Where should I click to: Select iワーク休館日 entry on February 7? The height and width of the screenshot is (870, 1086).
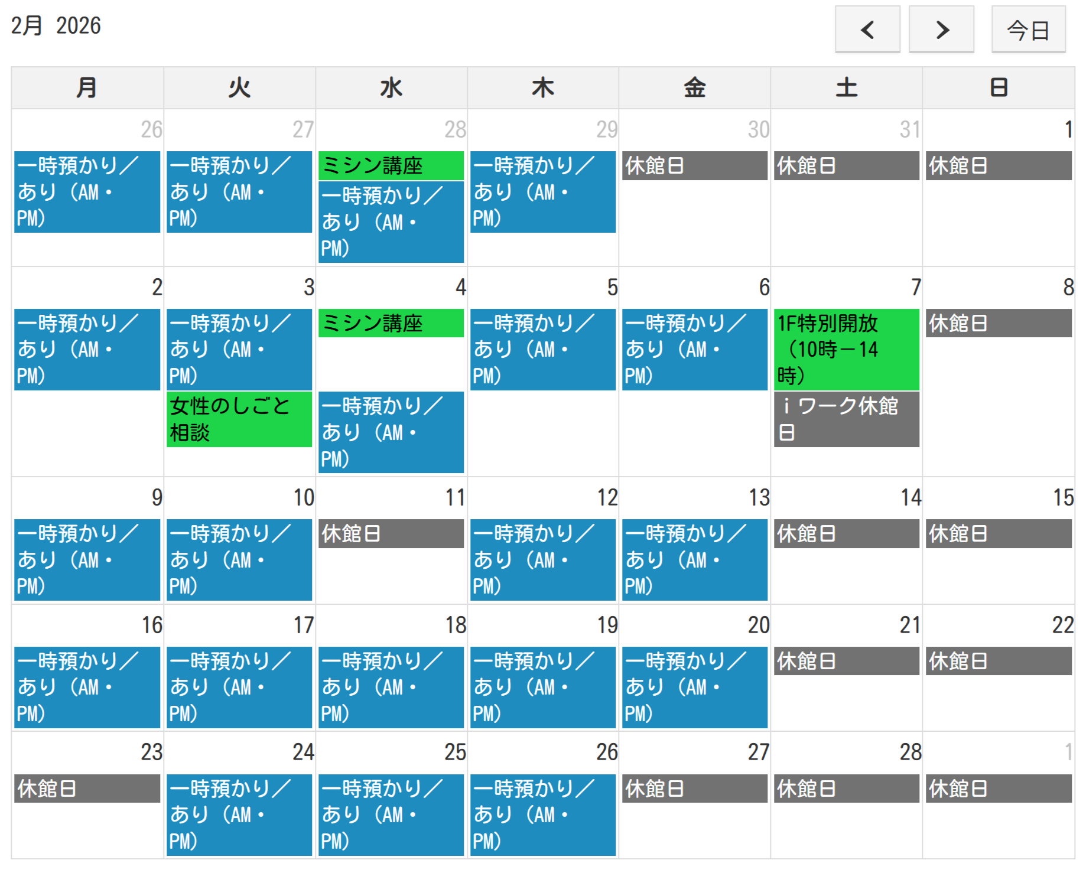click(x=846, y=419)
